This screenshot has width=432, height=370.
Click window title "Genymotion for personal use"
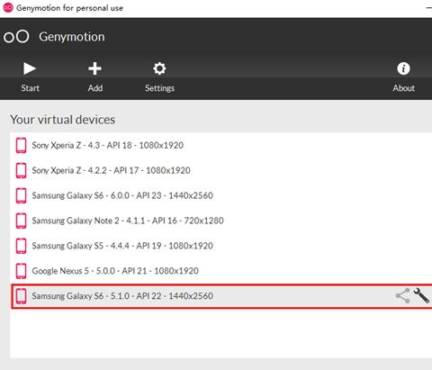69,8
